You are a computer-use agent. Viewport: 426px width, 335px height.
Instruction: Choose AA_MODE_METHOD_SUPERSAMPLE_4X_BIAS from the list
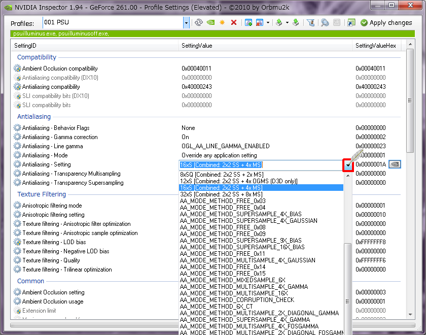coord(261,214)
